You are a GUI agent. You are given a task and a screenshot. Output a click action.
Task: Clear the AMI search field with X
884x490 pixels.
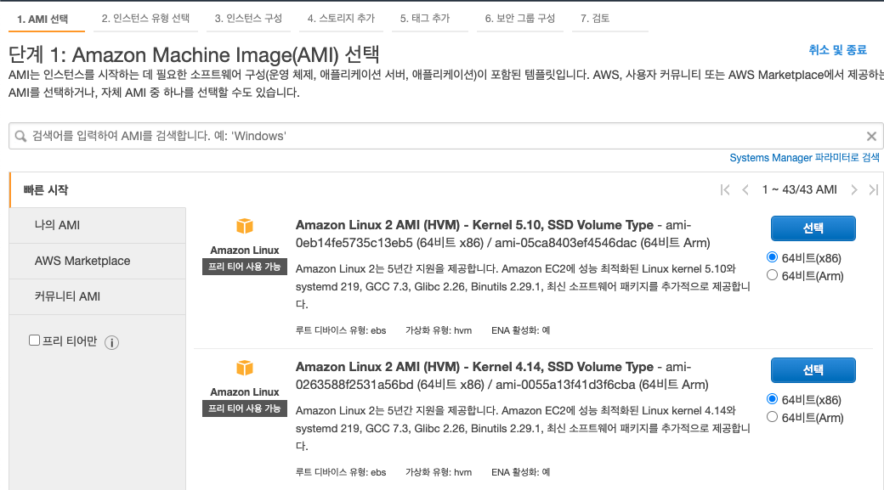point(871,136)
